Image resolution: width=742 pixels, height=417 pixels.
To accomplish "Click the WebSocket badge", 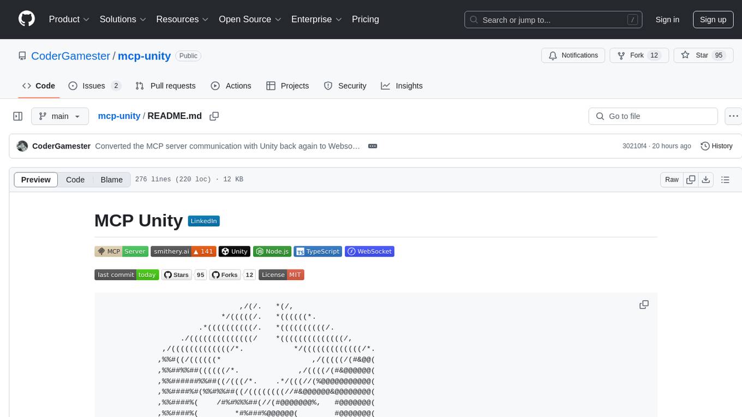I will [x=369, y=252].
